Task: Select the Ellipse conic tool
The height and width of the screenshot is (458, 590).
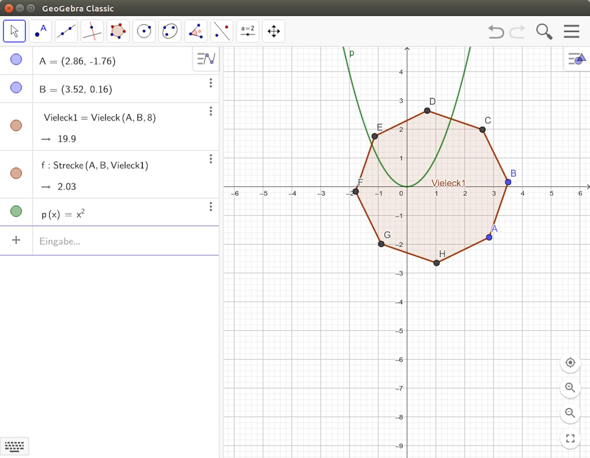Action: coord(170,31)
